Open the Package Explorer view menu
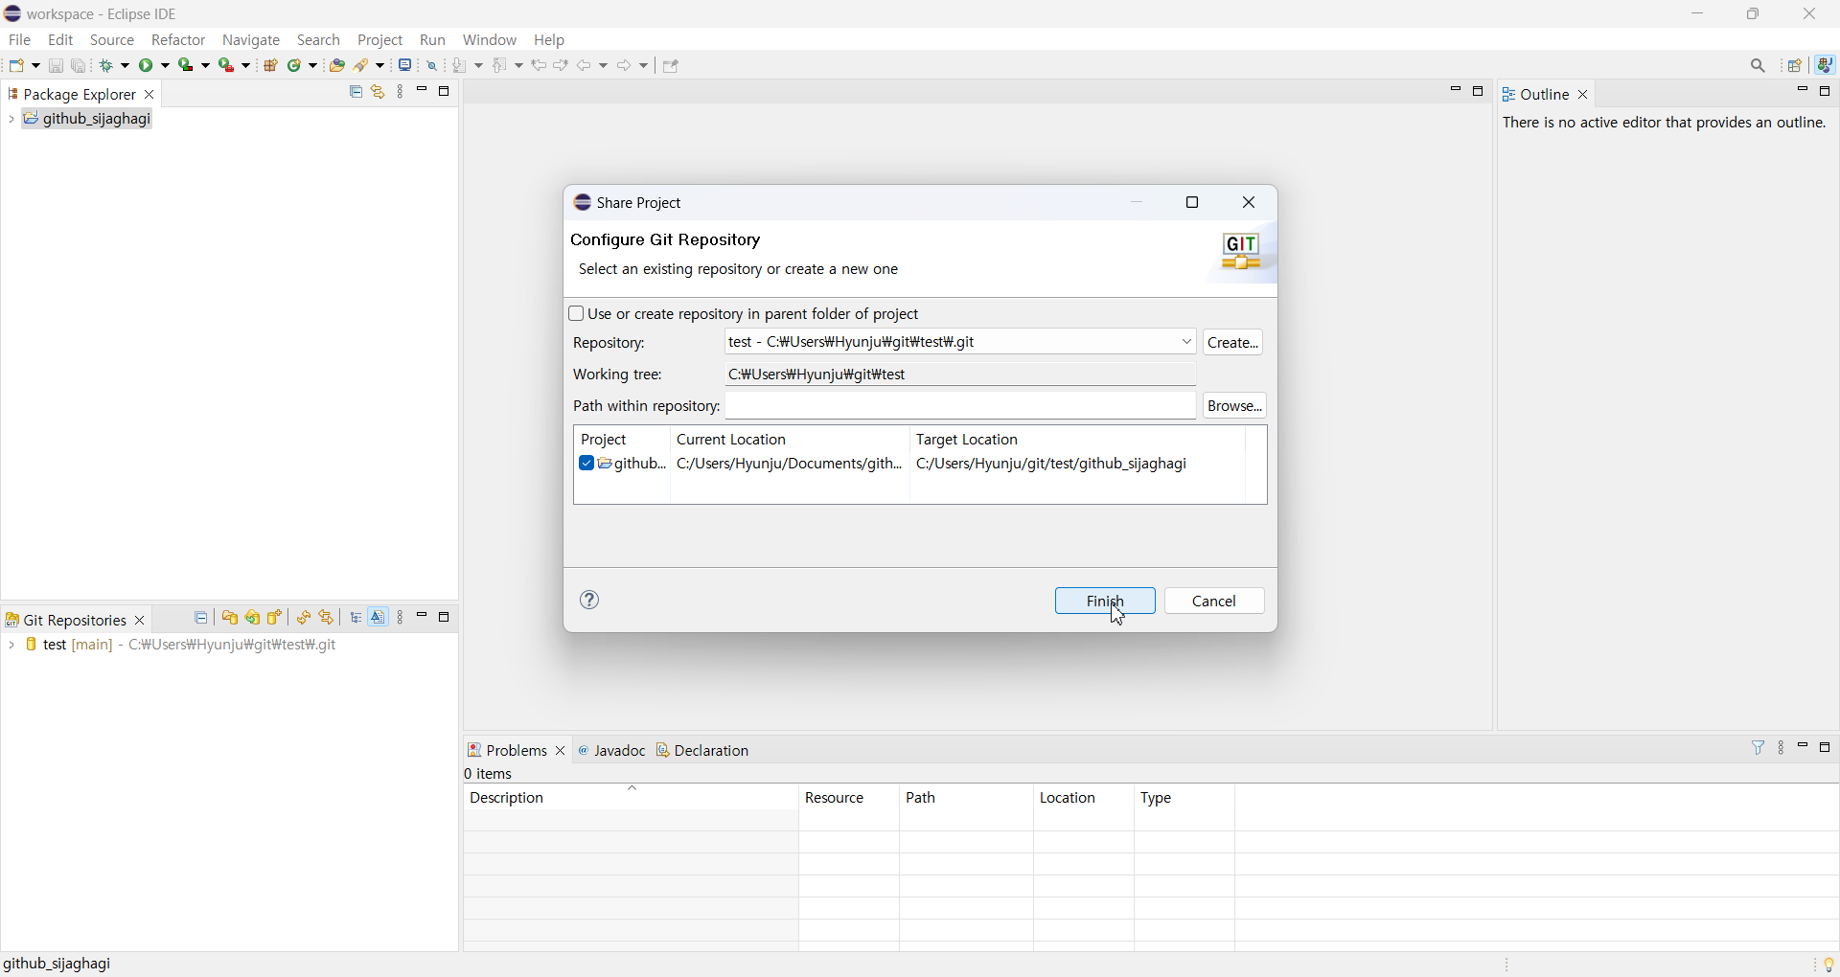This screenshot has height=977, width=1840. coord(401,92)
